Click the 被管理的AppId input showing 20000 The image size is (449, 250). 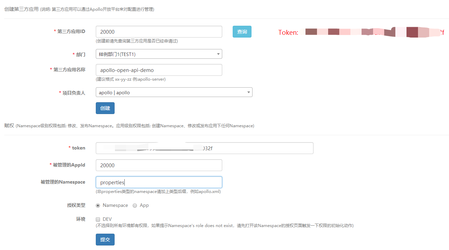point(158,165)
